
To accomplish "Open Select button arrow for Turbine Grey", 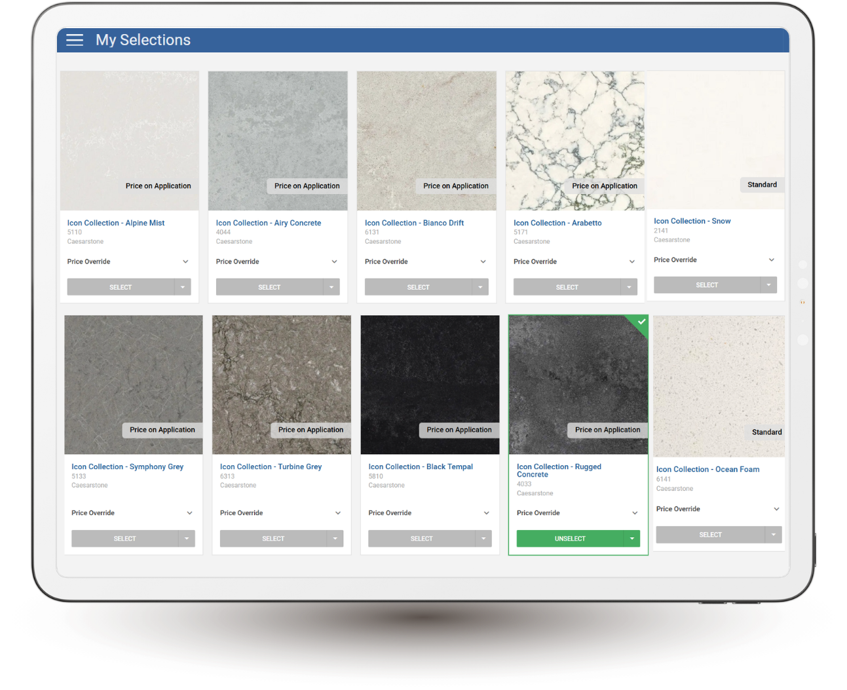I will pyautogui.click(x=335, y=539).
